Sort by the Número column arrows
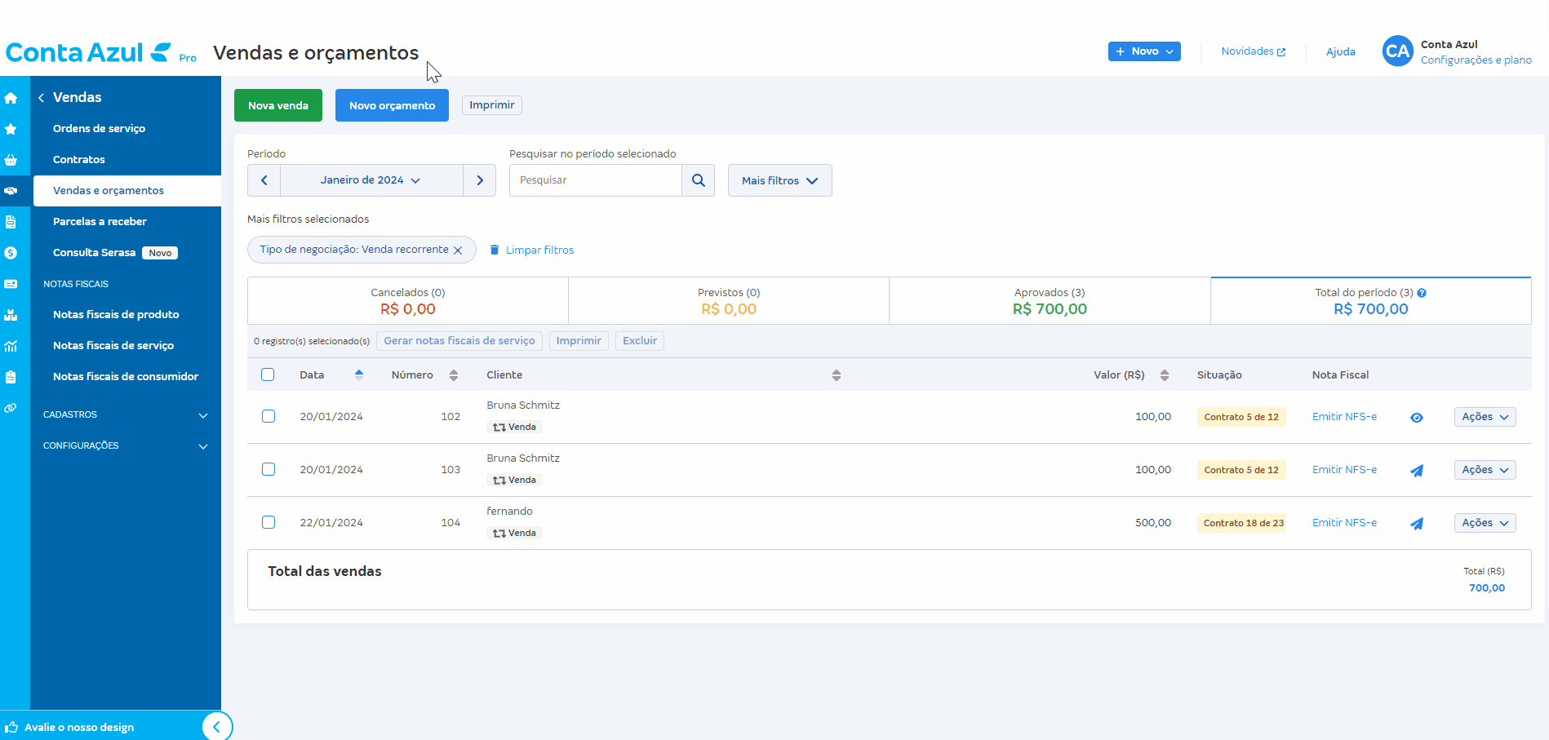This screenshot has width=1549, height=740. [454, 375]
